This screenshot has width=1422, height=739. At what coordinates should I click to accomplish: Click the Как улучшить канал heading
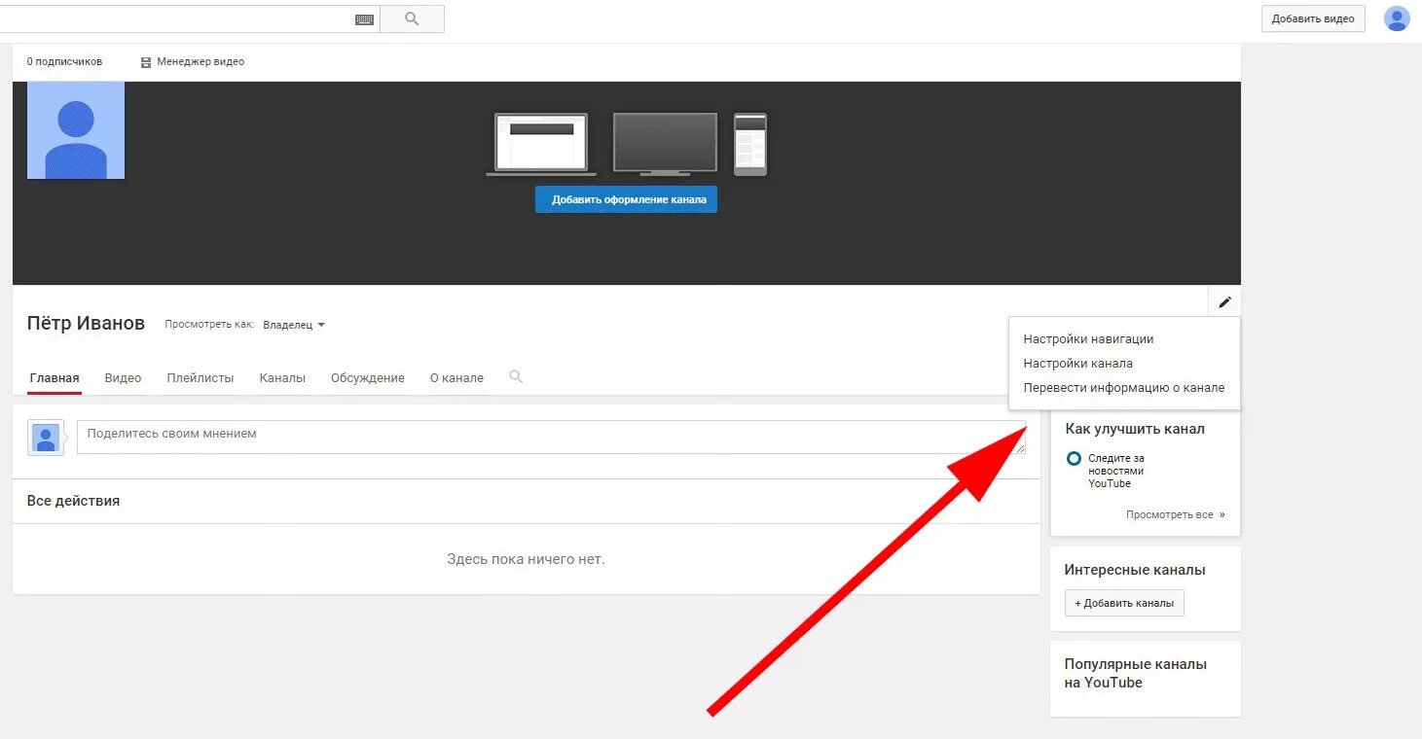click(x=1135, y=429)
